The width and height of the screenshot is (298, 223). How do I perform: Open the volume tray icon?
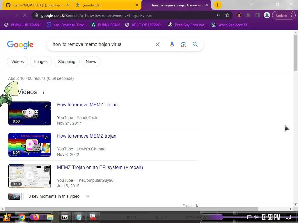pos(256,217)
